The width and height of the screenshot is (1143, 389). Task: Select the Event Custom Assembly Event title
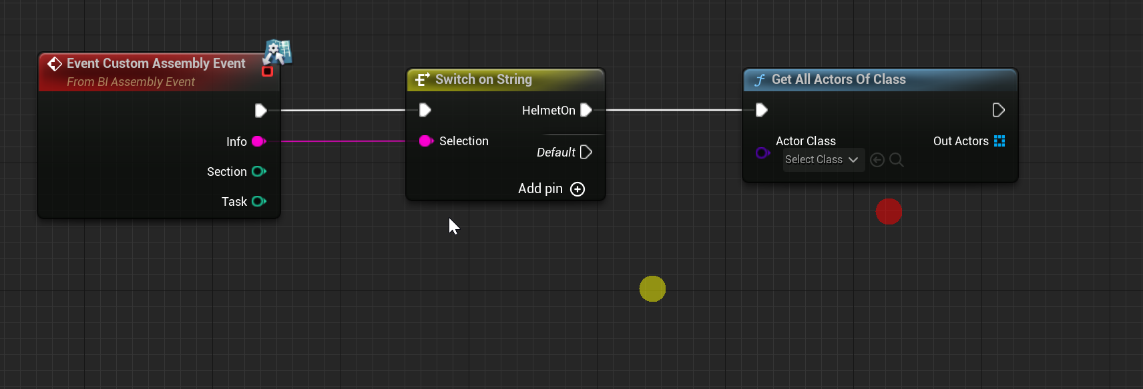(156, 63)
